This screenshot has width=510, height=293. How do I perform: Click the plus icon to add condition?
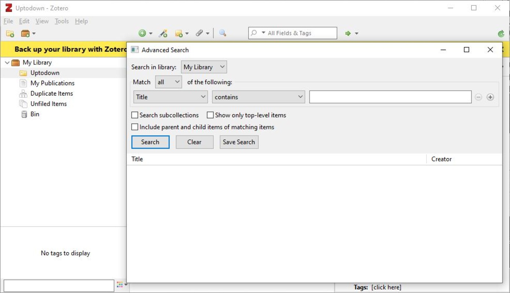[490, 97]
